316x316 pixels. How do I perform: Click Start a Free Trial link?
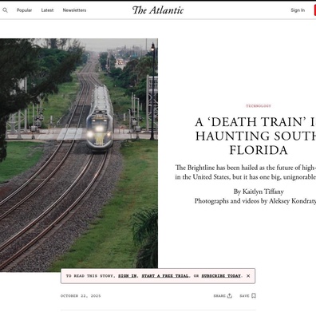pos(165,276)
